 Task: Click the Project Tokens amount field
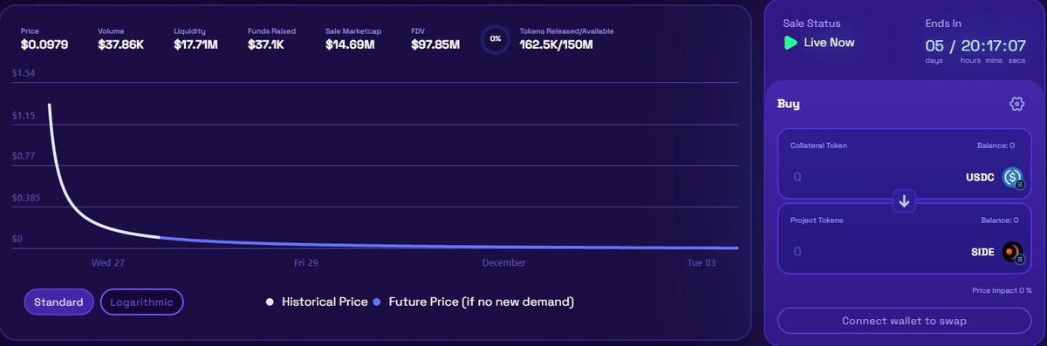tap(872, 252)
